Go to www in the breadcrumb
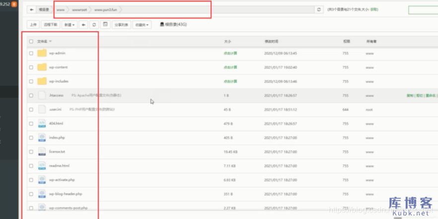This screenshot has height=219, width=438. pos(61,9)
